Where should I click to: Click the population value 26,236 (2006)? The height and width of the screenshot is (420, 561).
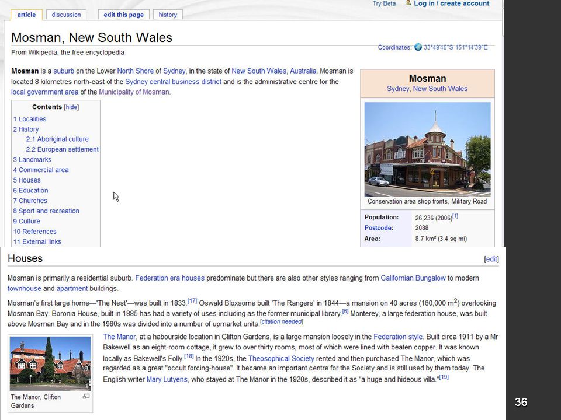click(434, 218)
